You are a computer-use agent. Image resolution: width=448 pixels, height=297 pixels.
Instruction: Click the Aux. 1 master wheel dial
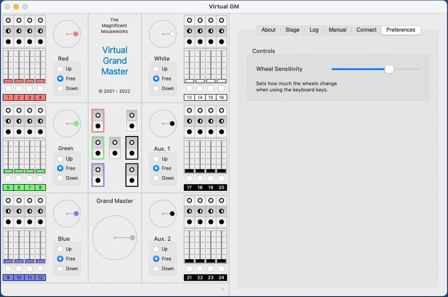[163, 124]
